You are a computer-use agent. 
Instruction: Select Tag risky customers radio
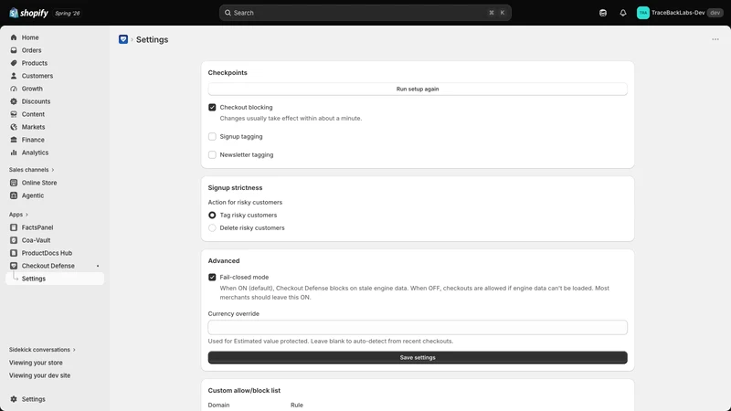212,215
